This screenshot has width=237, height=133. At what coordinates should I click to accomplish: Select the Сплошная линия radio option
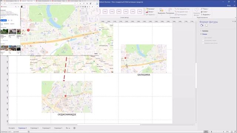click(x=209, y=40)
